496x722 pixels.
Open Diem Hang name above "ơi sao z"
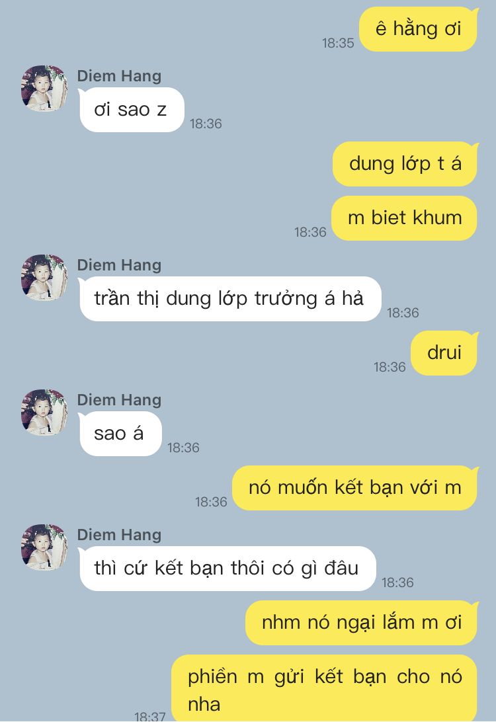[x=119, y=76]
